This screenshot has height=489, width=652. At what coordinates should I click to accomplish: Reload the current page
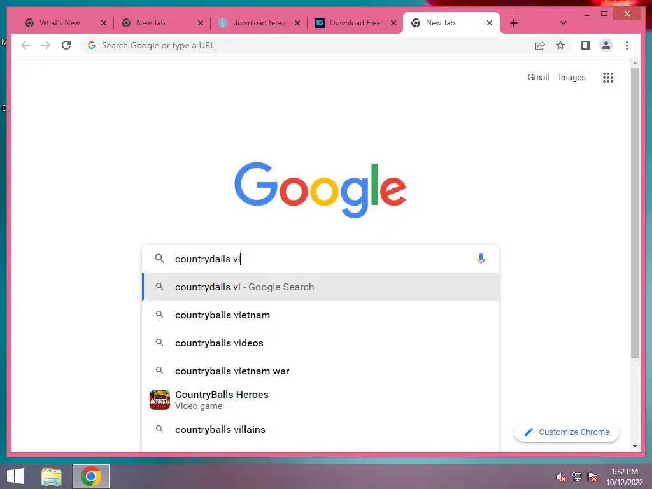[x=66, y=45]
